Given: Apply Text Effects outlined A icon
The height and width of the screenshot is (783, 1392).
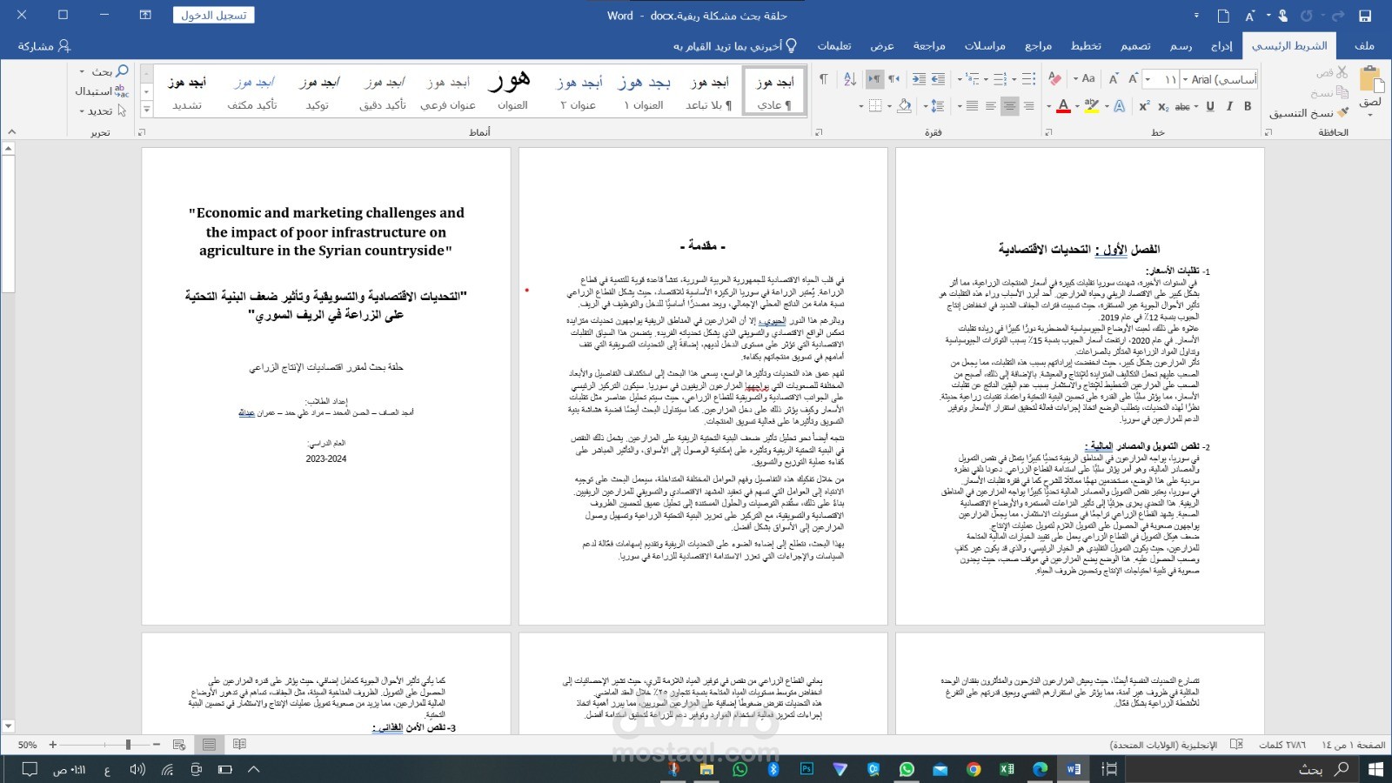Looking at the screenshot, I should pyautogui.click(x=1120, y=106).
